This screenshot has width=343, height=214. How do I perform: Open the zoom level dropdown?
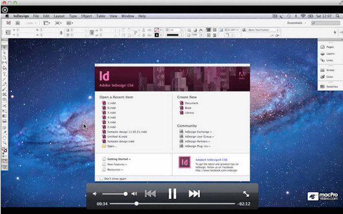tap(31, 23)
